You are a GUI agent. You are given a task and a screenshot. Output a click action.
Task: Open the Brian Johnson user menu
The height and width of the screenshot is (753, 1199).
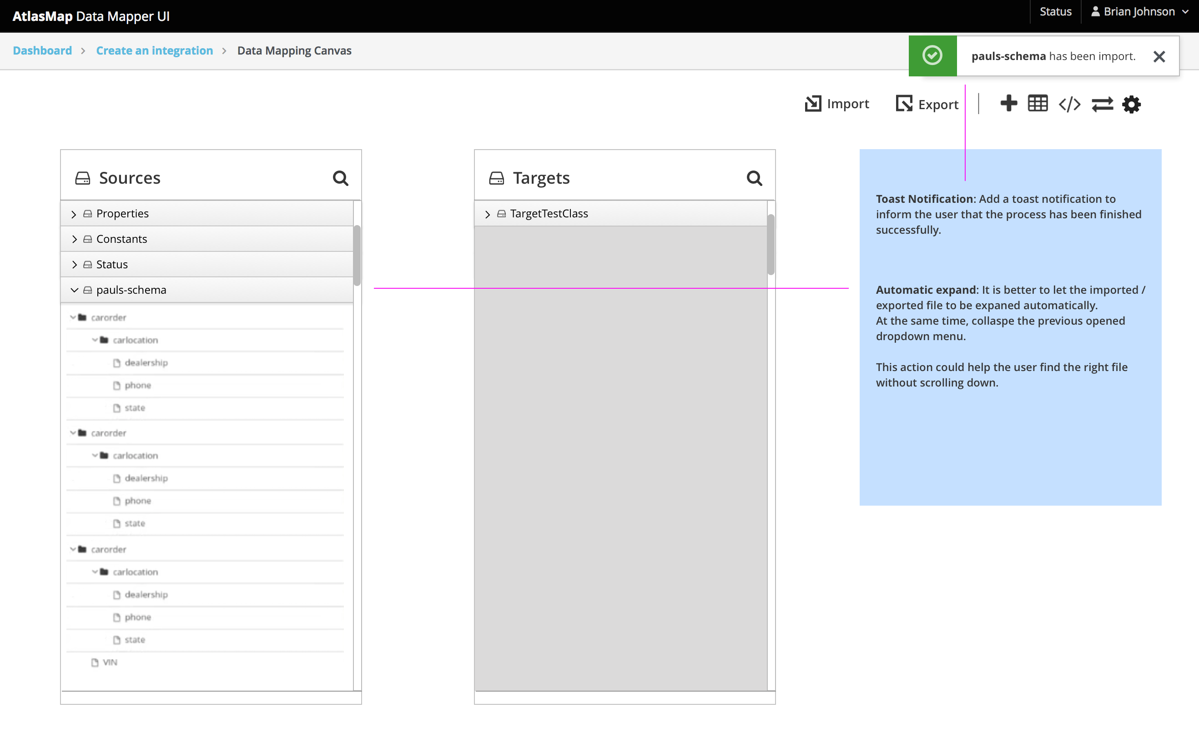[1139, 11]
